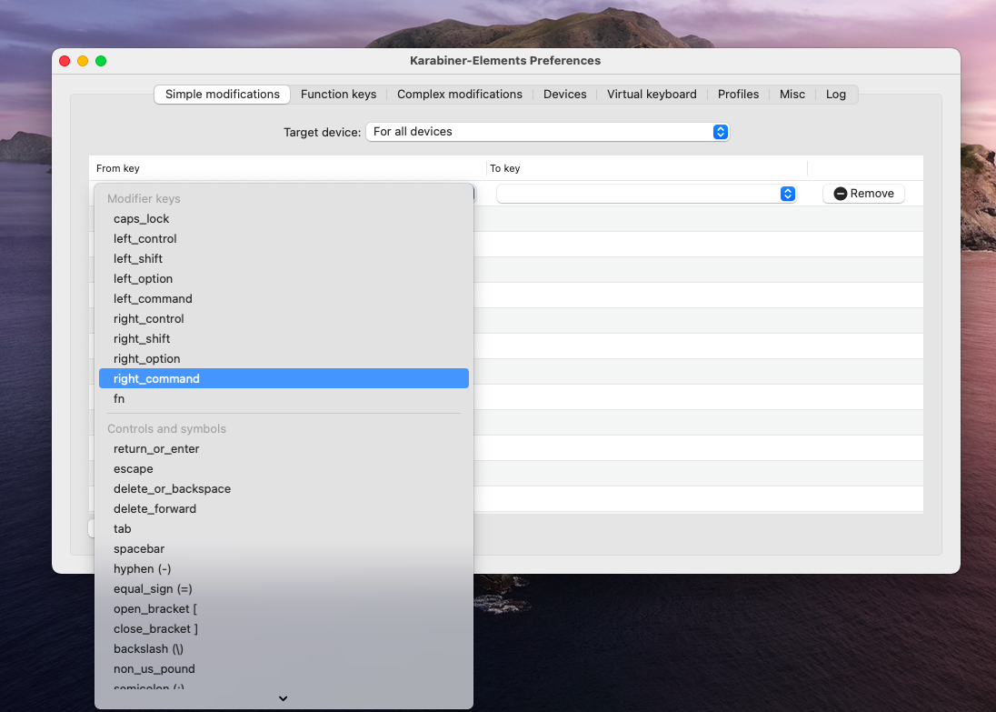The height and width of the screenshot is (712, 996).
Task: Select right_shift in the key list
Action: tap(284, 339)
